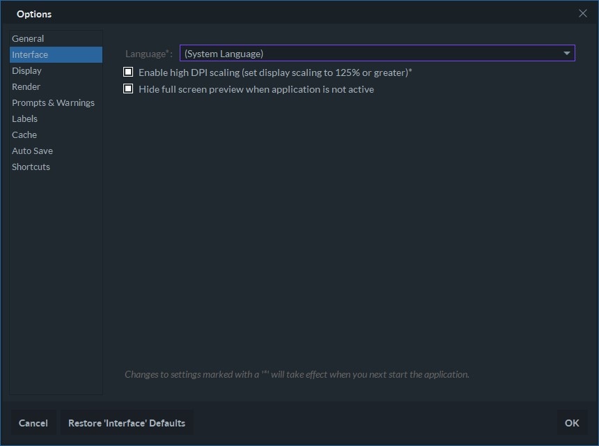This screenshot has height=446, width=599.
Task: Open the Cache options page
Action: tap(24, 134)
